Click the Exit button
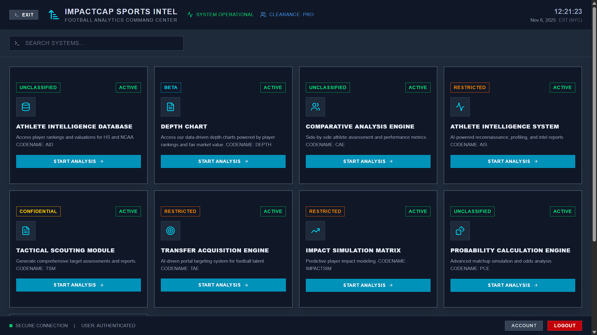Viewport: 597px width, 335px height. (24, 14)
